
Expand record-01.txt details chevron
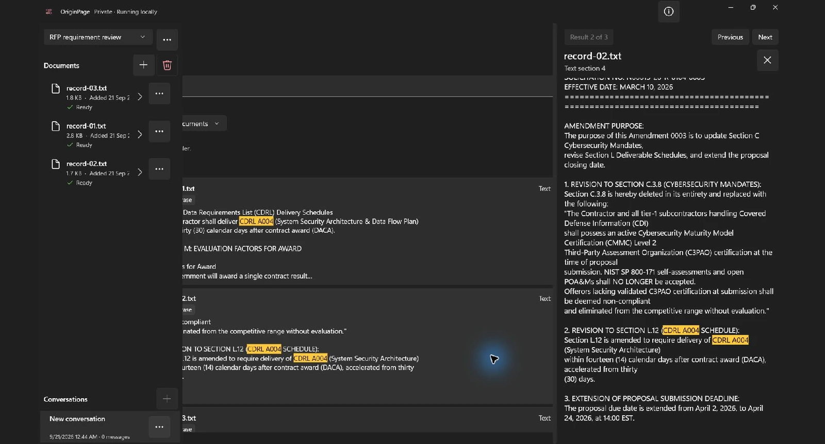pyautogui.click(x=140, y=134)
